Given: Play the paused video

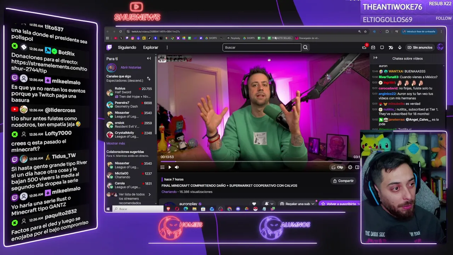Looking at the screenshot, I should pyautogui.click(x=170, y=167).
